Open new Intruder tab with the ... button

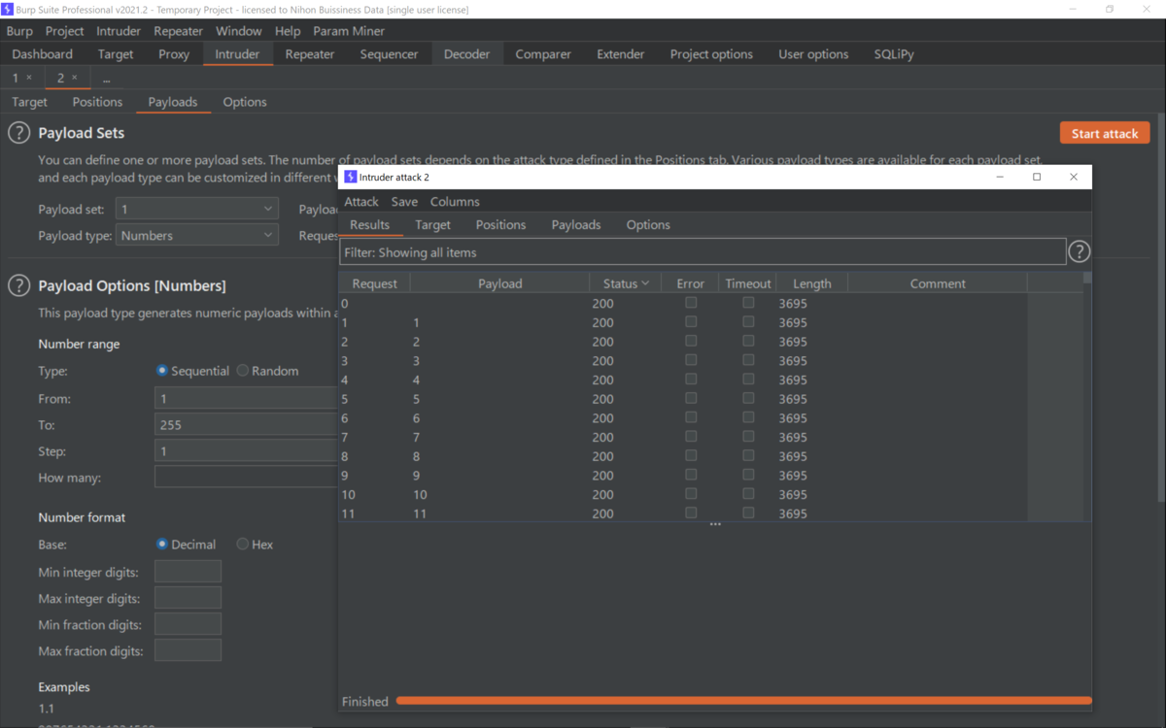point(107,78)
